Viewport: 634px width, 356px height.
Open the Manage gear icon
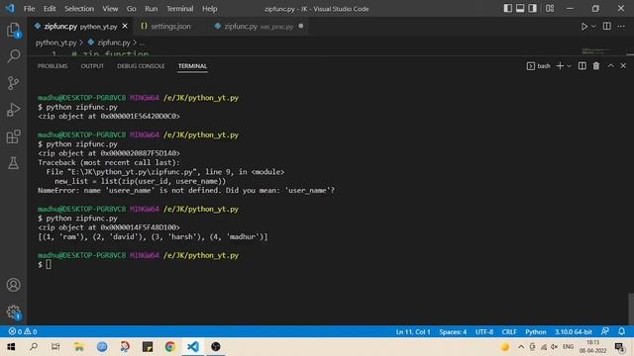13,311
